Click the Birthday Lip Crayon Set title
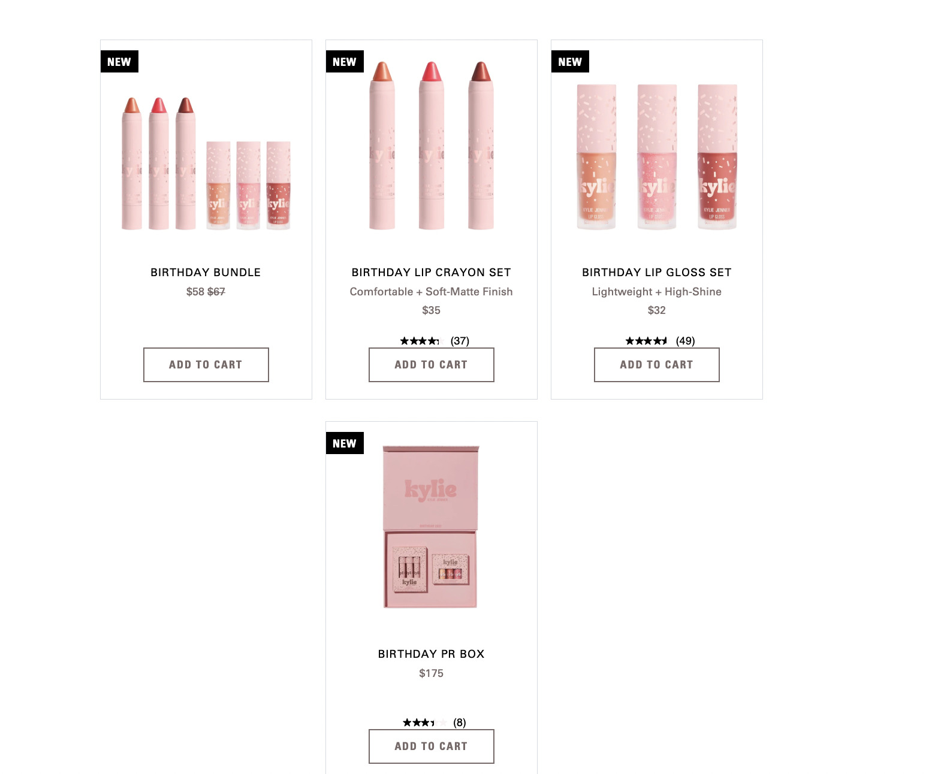This screenshot has height=774, width=935. coord(431,272)
